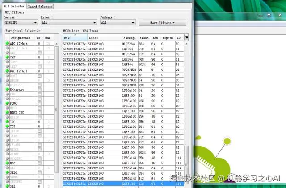Open the Series dropdown showing STM32F1
The height and width of the screenshot is (188, 286).
pyautogui.click(x=21, y=23)
